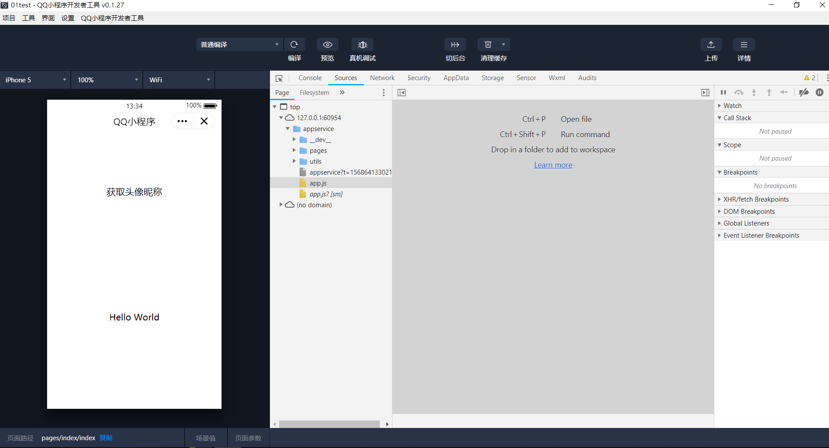829x448 pixels.
Task: Click the scrollbar right arrow
Action: tap(387, 424)
